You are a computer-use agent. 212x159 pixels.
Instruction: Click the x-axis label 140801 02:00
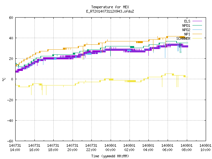pos(130,148)
